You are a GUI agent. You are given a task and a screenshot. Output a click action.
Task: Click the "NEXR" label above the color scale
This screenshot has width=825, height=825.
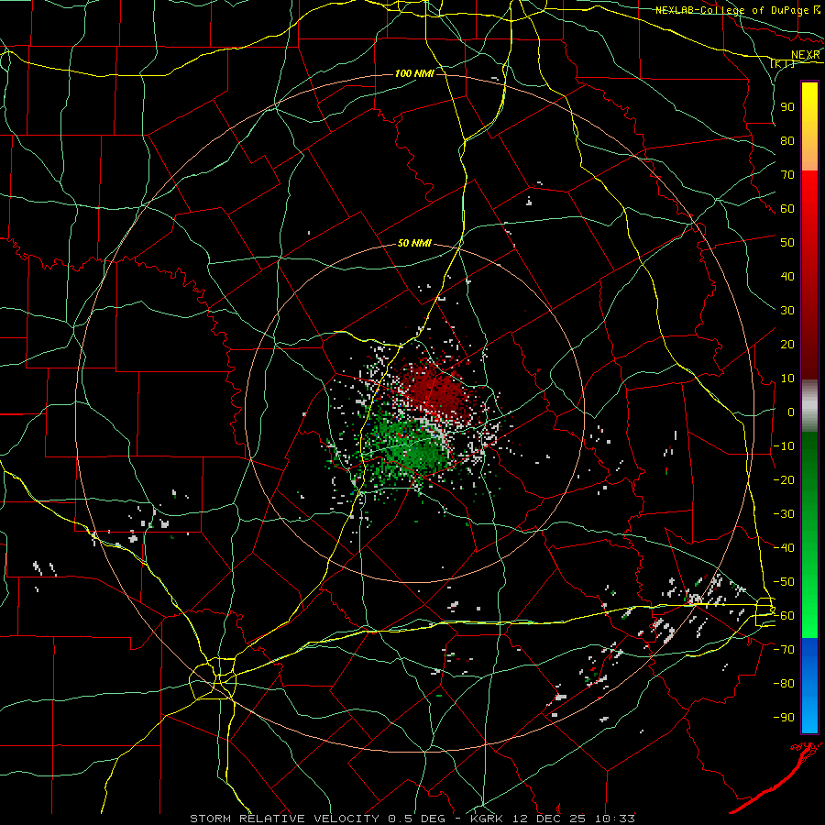pos(806,55)
